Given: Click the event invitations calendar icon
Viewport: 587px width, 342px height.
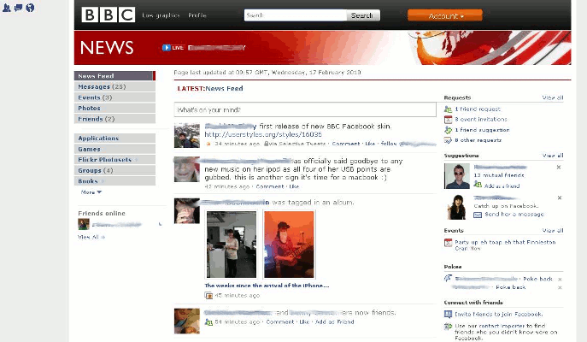Looking at the screenshot, I should [448, 120].
